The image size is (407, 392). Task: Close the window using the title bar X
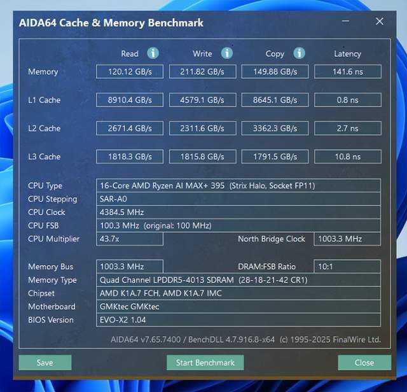pos(380,22)
